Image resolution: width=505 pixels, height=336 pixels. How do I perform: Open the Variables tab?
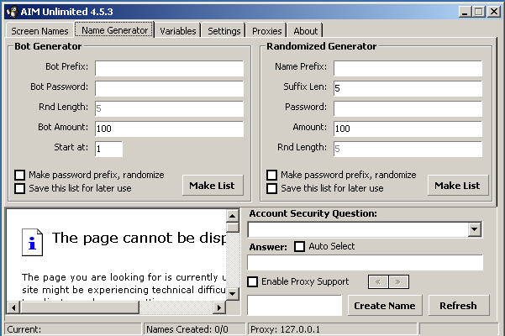pos(177,31)
